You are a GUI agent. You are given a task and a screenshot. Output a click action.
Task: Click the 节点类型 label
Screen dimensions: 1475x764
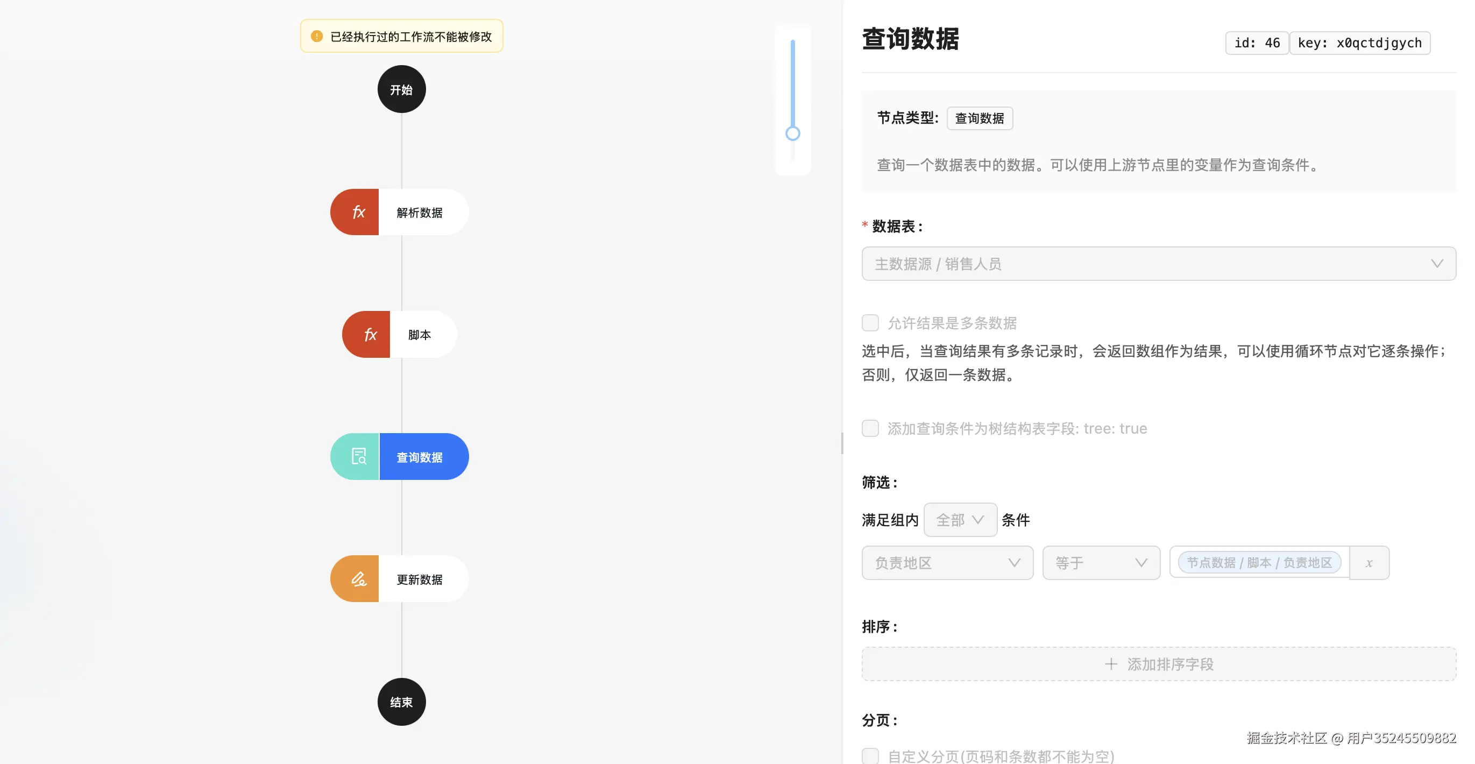point(907,118)
